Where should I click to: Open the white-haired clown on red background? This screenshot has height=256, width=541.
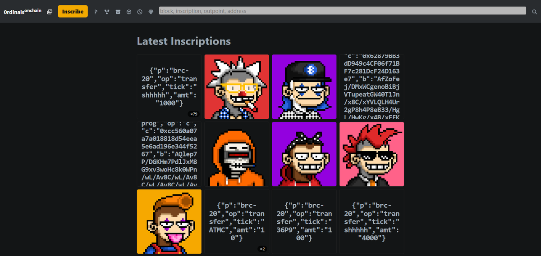click(x=237, y=87)
